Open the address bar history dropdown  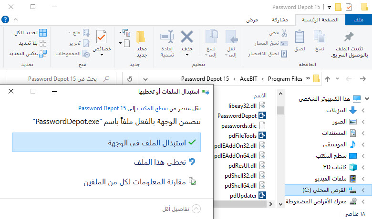click(145, 79)
